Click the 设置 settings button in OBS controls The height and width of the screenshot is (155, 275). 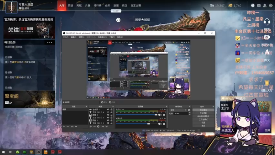pos(203,123)
